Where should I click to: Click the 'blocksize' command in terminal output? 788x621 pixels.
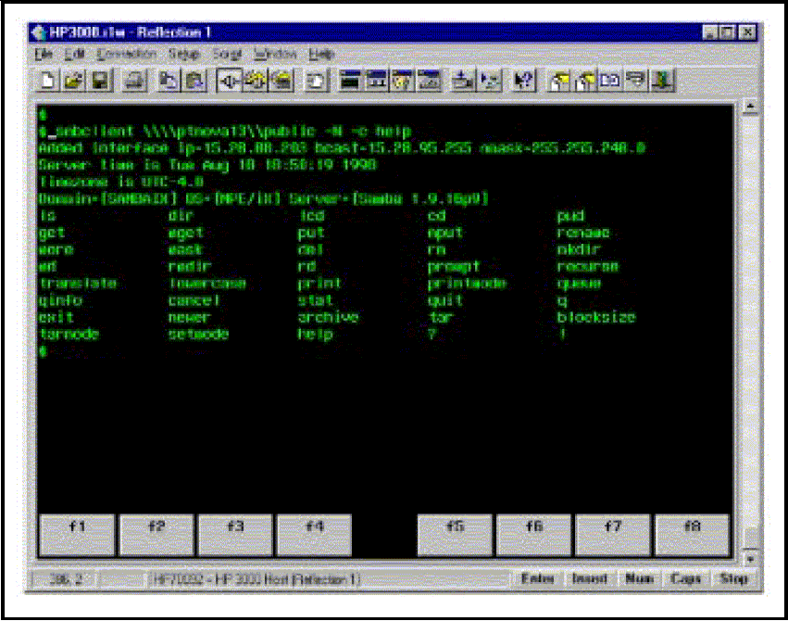596,318
